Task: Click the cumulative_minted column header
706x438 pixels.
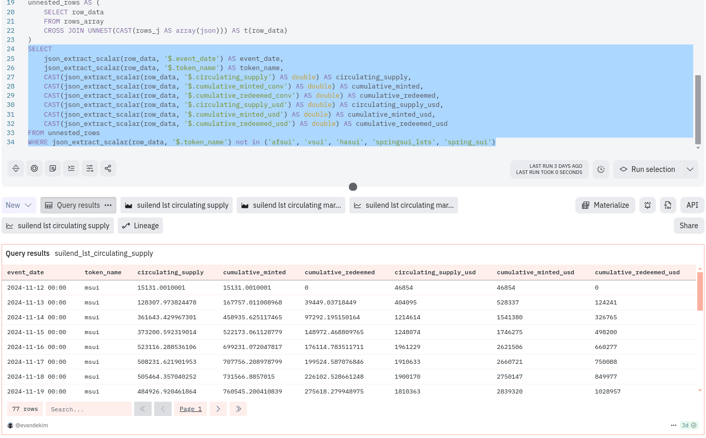Action: point(255,272)
